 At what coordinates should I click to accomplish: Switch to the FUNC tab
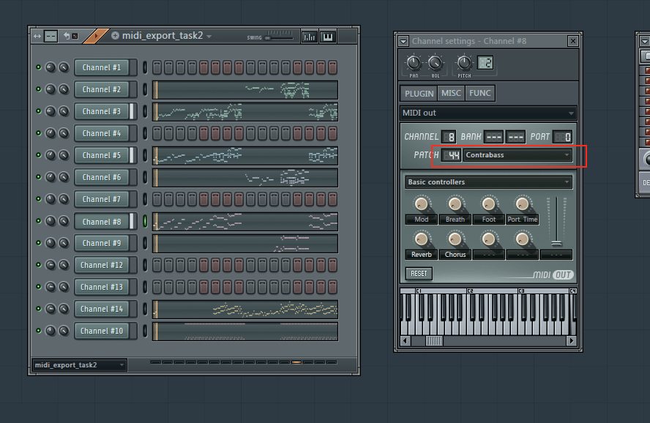click(480, 93)
